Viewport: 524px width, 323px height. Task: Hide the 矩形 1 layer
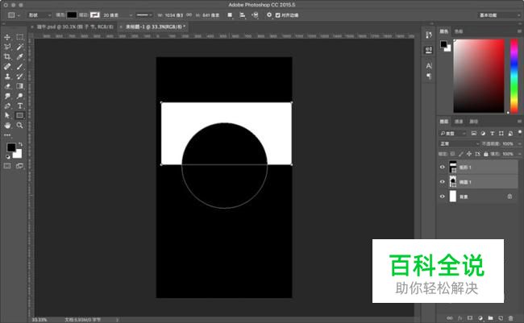click(443, 168)
